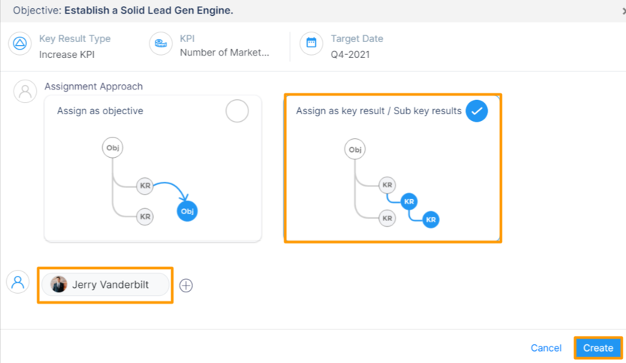Select the Assign as objective radio circle
Image resolution: width=626 pixels, height=363 pixels.
click(x=237, y=111)
